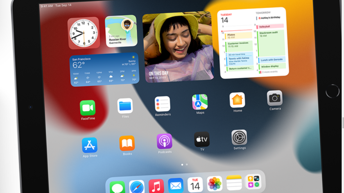Tap the Memoji avatar on the map widget

pos(127,25)
